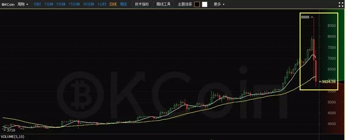Image resolution: width=347 pixels, height=140 pixels.
Task: Select the 5分钟 interval
Action: (x=61, y=4)
